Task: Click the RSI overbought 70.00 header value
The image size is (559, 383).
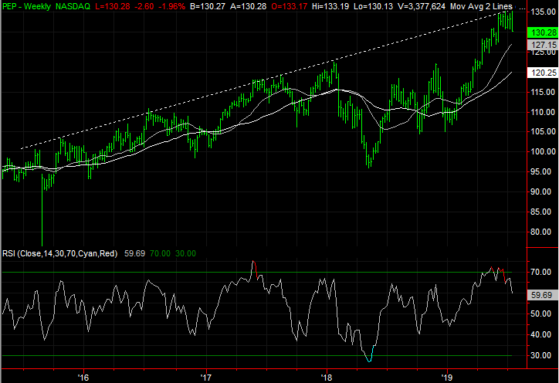Action: point(160,253)
